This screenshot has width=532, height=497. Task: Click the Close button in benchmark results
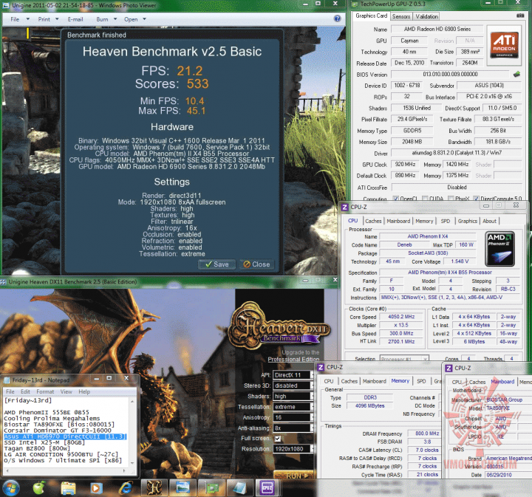[257, 264]
